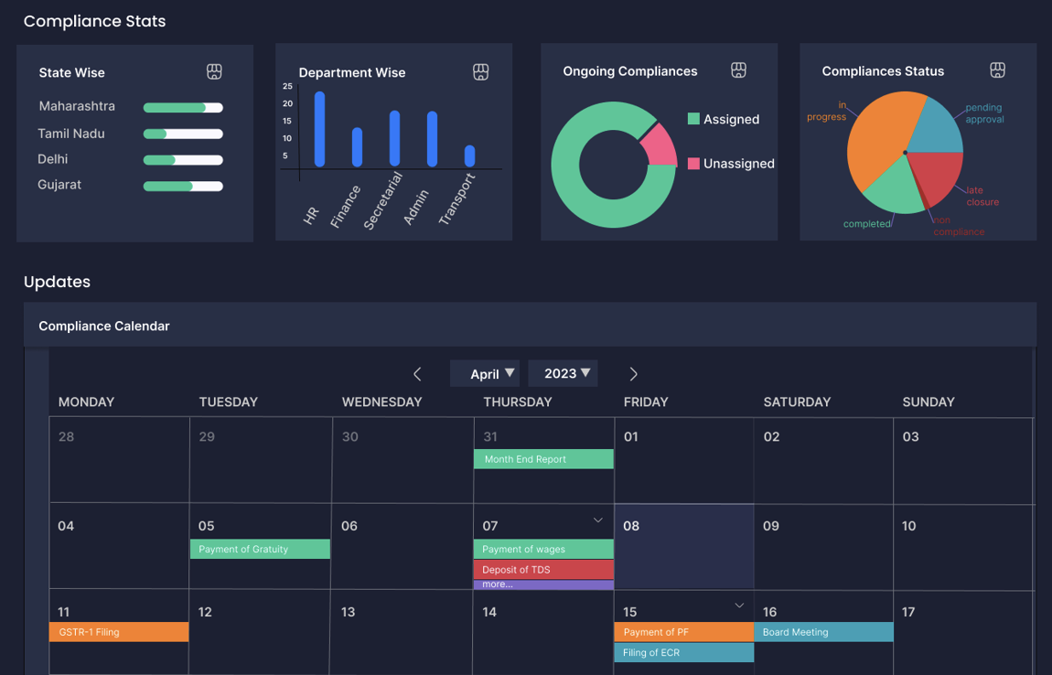Click the Maharashtra progress bar
Image resolution: width=1052 pixels, height=675 pixels.
(x=183, y=108)
